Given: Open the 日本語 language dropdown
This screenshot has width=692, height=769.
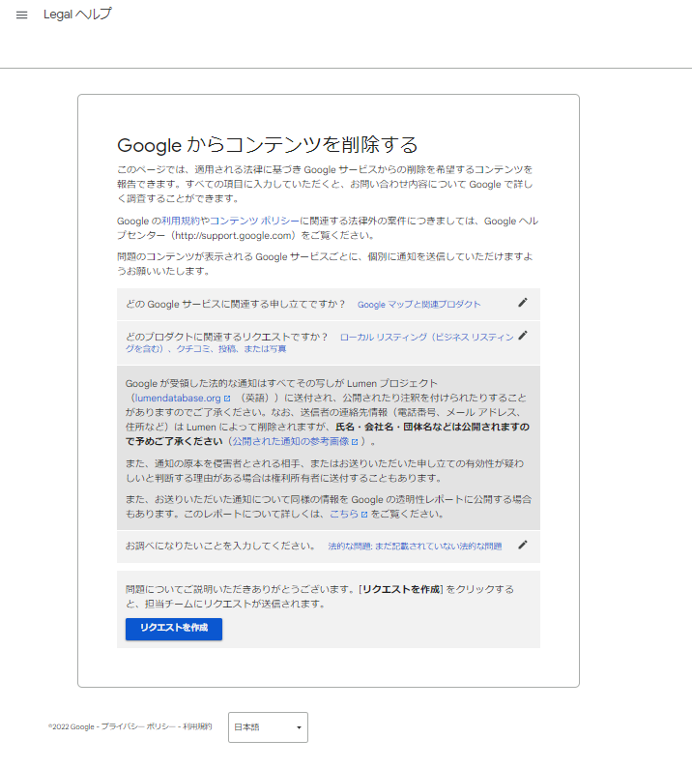Looking at the screenshot, I should tap(268, 727).
